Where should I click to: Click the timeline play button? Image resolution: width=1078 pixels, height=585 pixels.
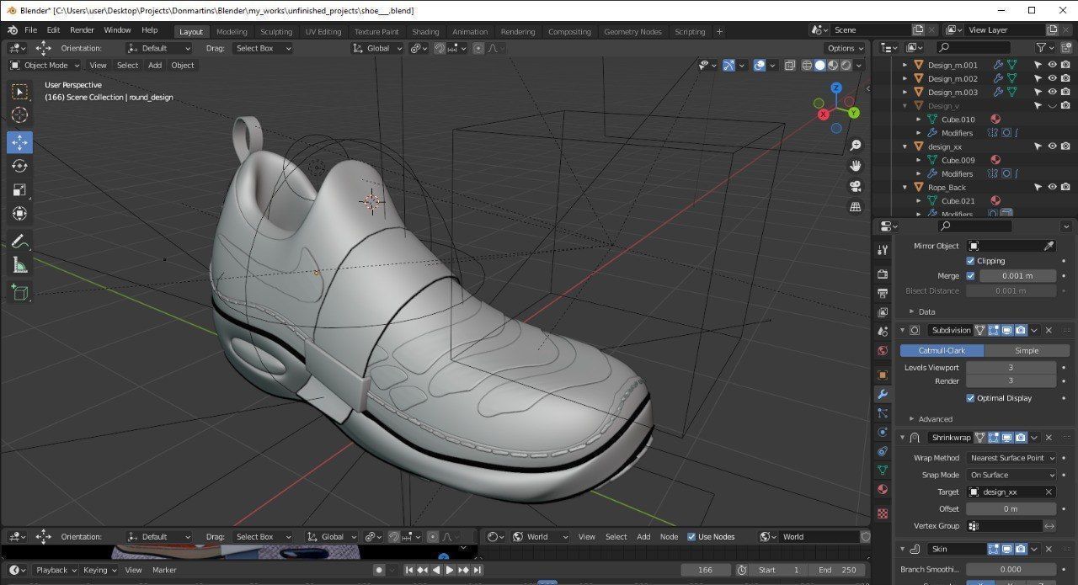[449, 570]
